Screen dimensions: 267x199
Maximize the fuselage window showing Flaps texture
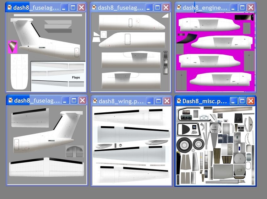(73, 8)
